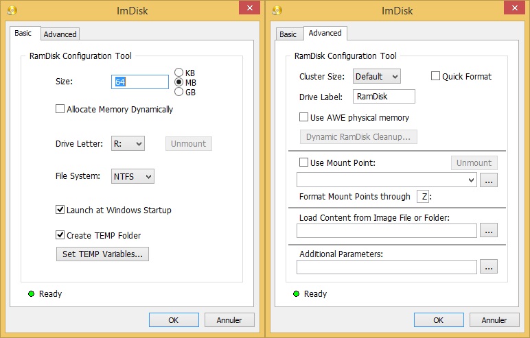Open the browse button for Additional Parameters

(489, 267)
